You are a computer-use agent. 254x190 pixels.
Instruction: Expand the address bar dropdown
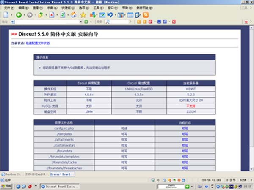coord(80,22)
